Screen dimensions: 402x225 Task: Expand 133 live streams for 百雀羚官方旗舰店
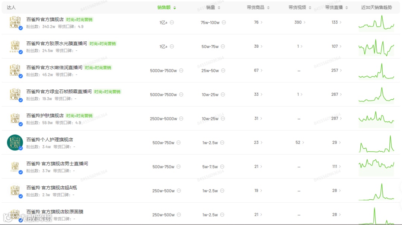click(x=336, y=22)
